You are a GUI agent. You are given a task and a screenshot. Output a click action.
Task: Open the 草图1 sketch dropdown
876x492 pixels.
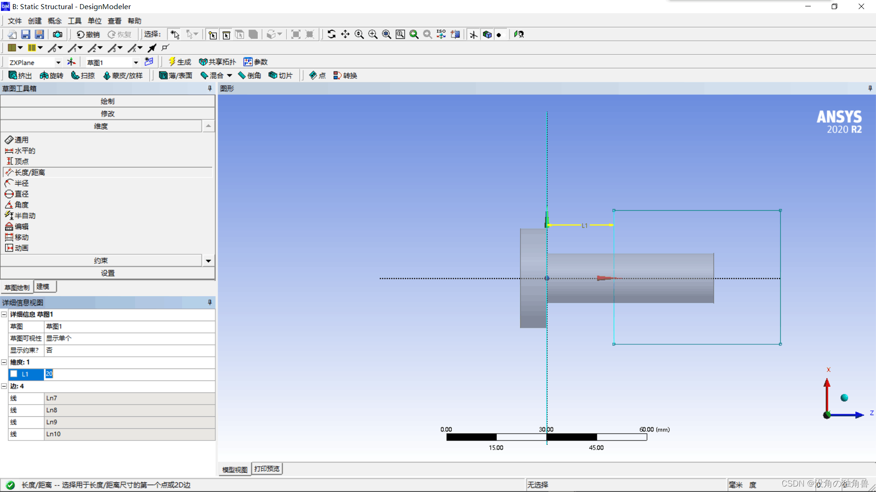(136, 62)
